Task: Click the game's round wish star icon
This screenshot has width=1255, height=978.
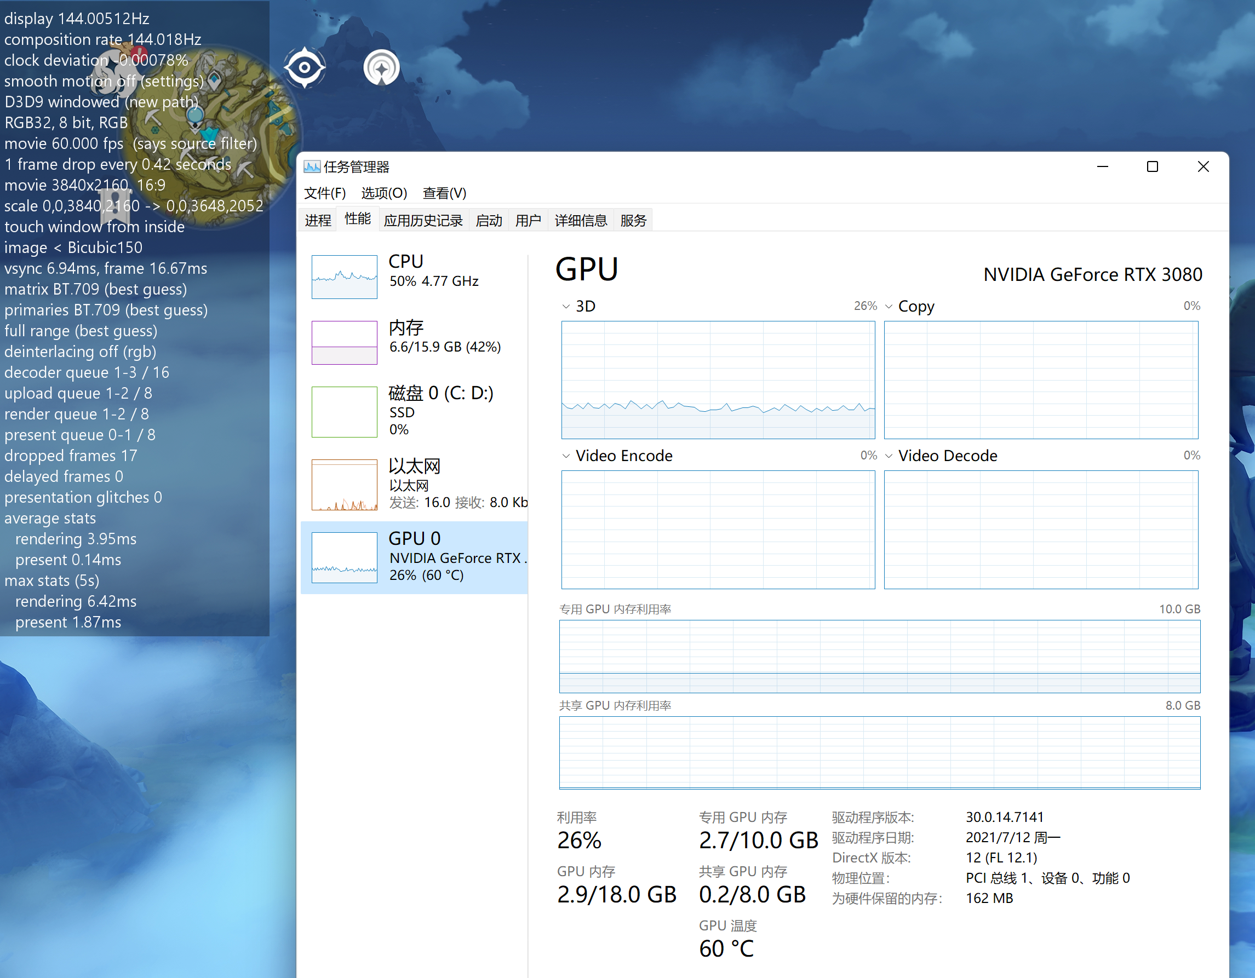Action: coord(382,68)
